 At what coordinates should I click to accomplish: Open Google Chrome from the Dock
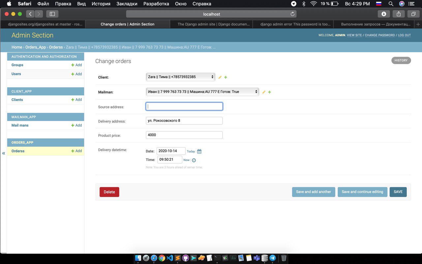pos(162,258)
